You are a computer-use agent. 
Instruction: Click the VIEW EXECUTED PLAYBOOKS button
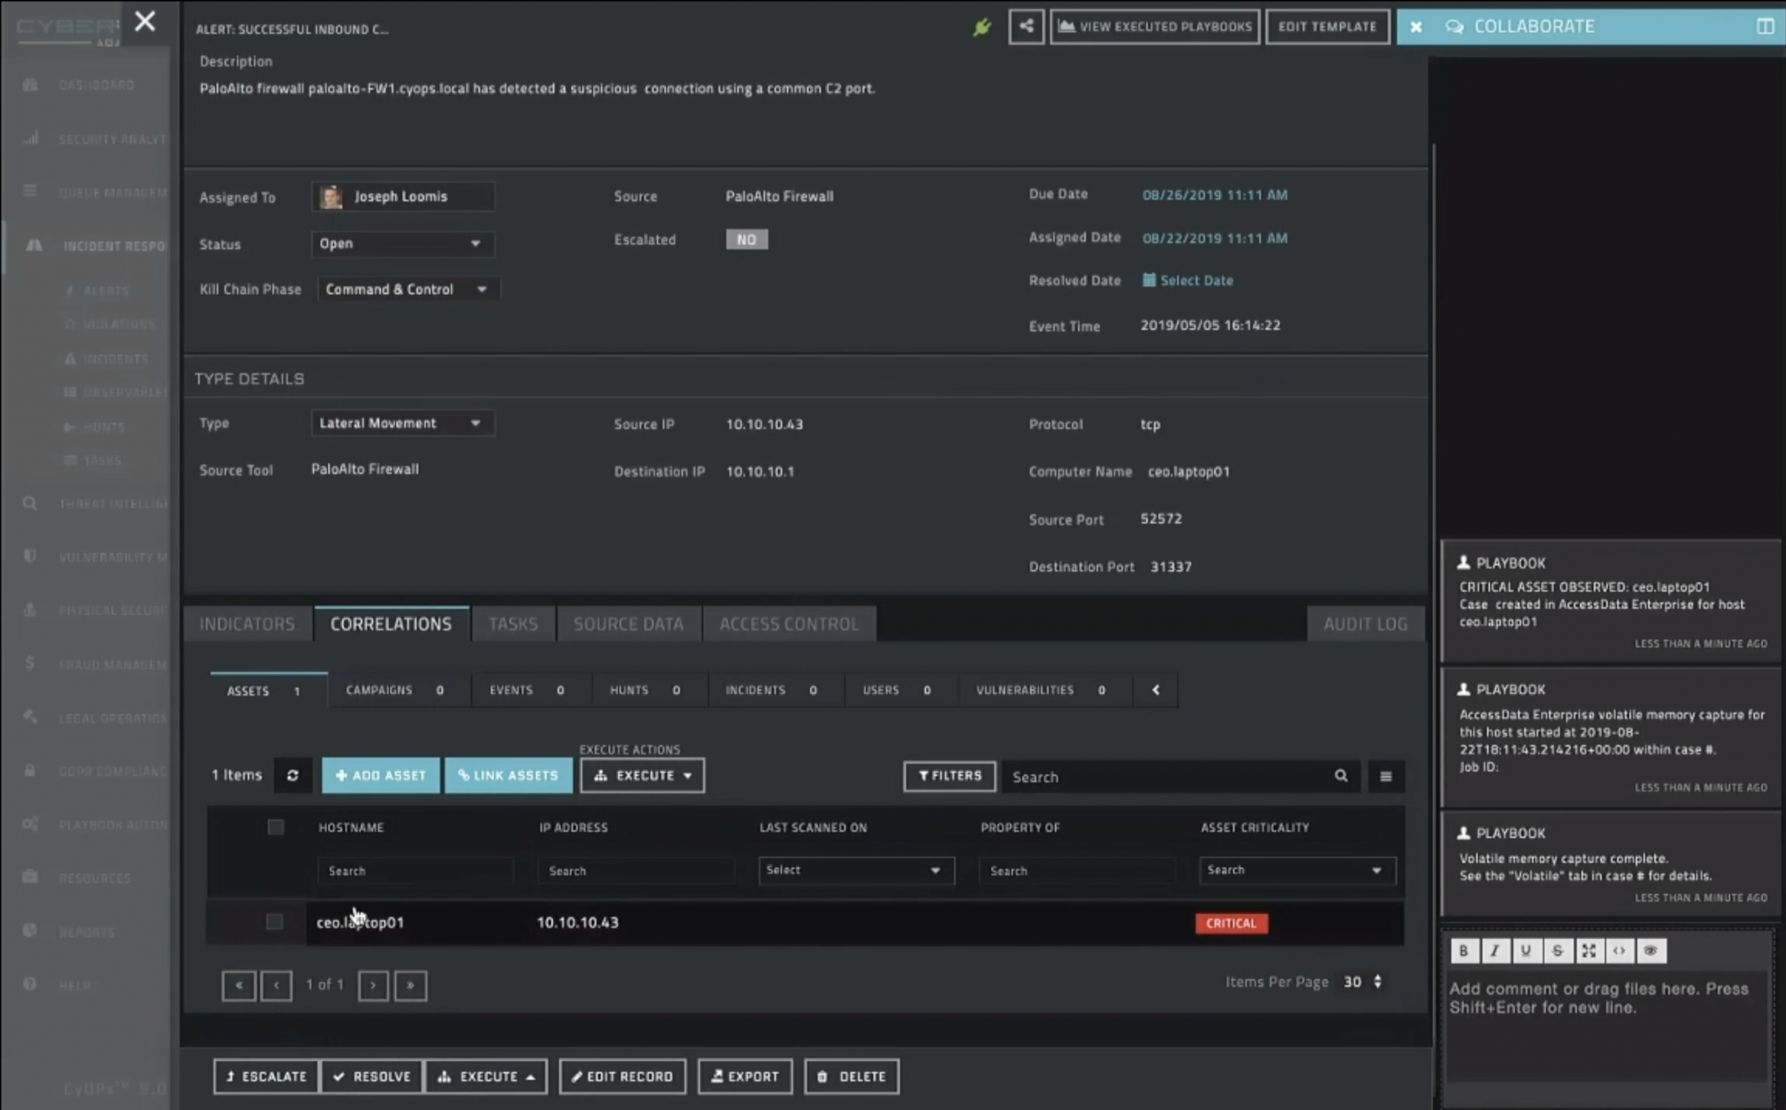point(1155,26)
